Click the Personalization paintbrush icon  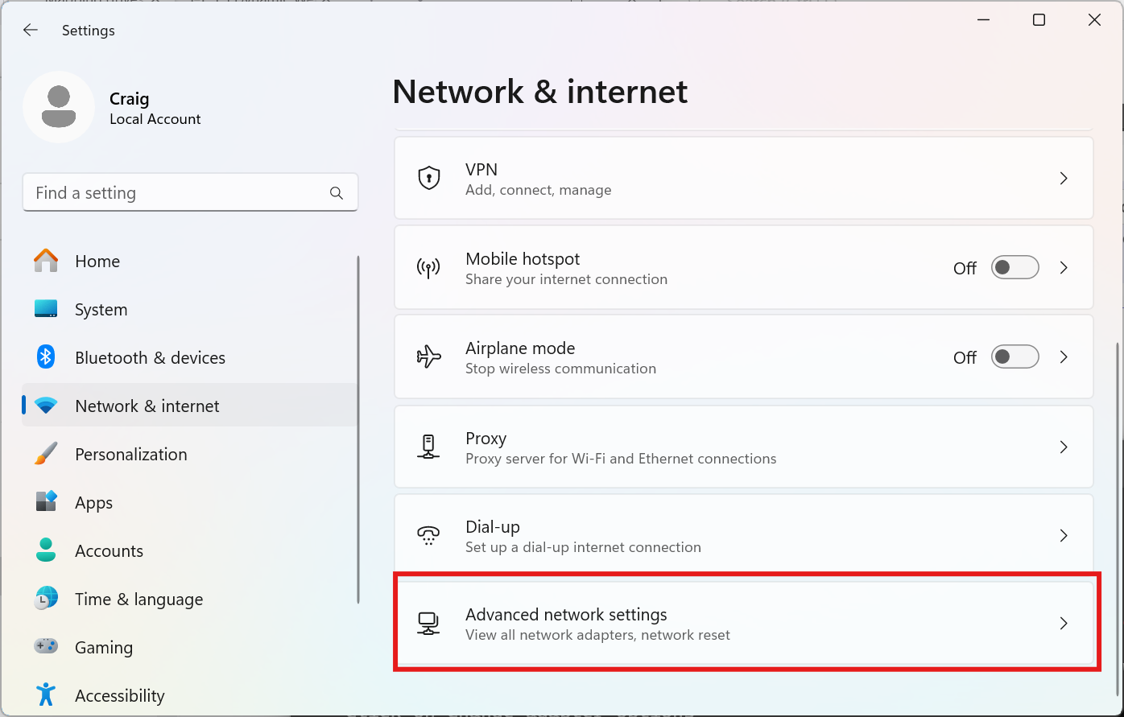click(46, 454)
